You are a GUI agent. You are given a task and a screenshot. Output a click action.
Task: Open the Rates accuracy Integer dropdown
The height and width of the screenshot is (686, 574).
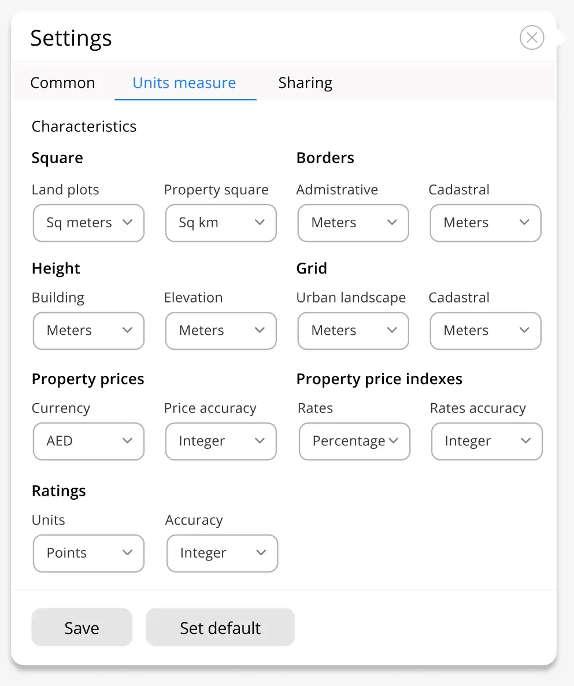[487, 441]
